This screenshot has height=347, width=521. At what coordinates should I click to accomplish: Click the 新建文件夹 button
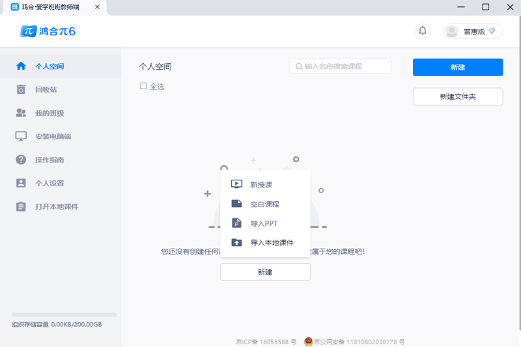coord(458,96)
